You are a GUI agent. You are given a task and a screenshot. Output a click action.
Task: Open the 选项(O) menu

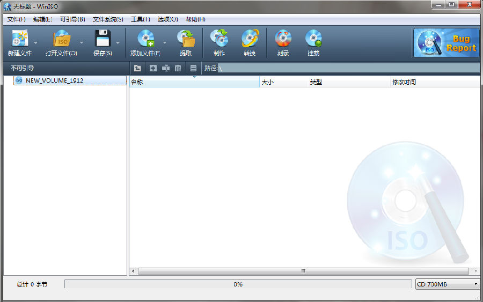(x=168, y=19)
